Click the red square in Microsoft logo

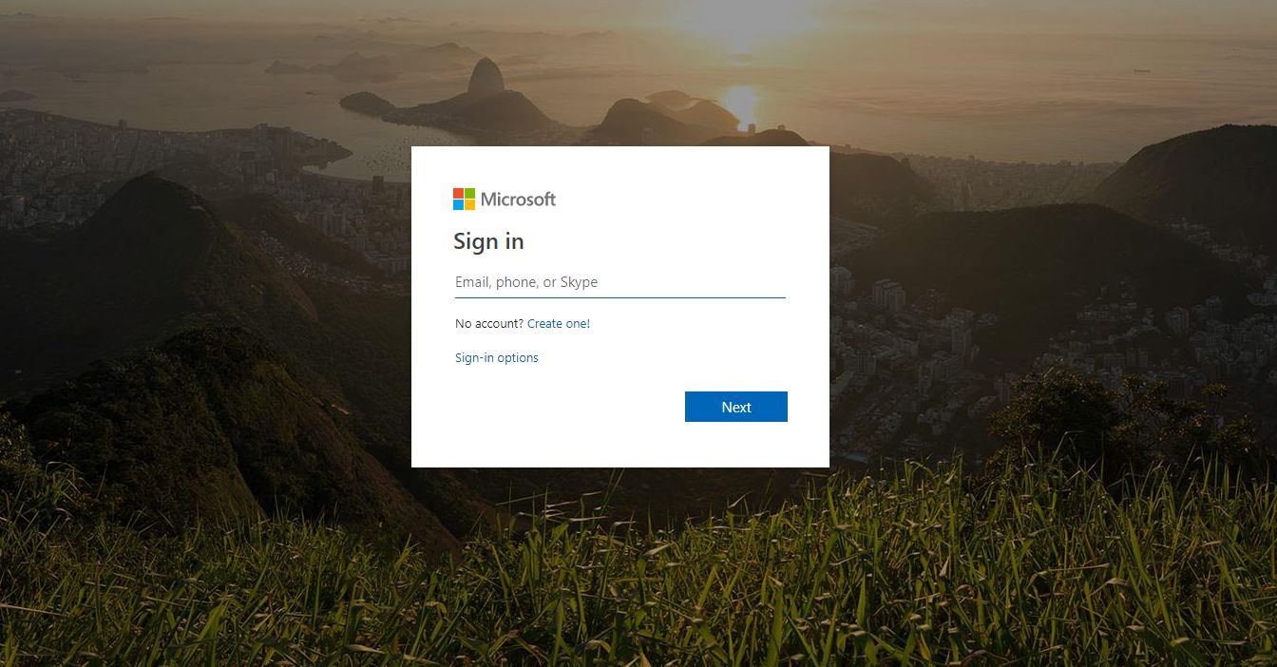point(458,193)
